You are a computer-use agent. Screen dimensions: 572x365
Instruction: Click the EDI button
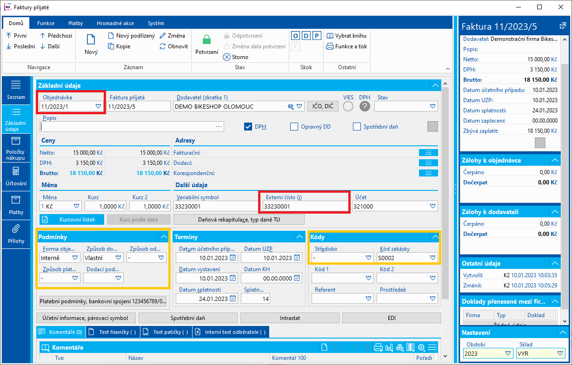click(x=392, y=318)
